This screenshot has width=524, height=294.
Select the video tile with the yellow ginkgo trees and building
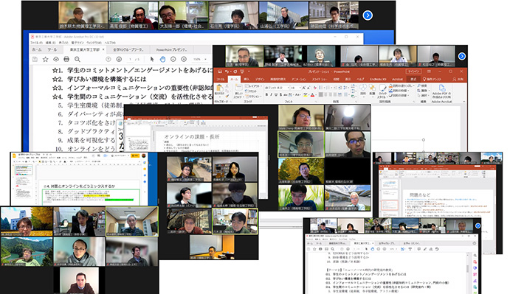(27, 222)
